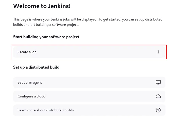The width and height of the screenshot is (175, 121).
Task: Open the Set up an agent link
Action: [89, 82]
